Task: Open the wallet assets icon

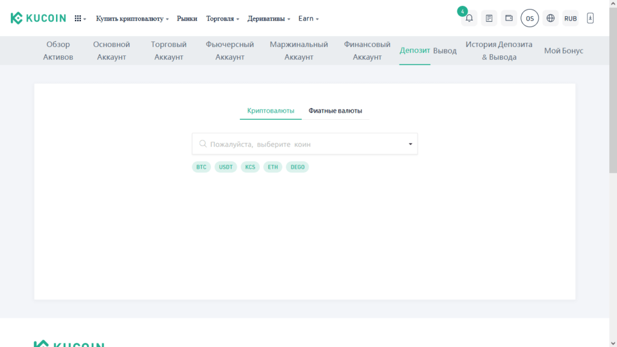Action: pos(509,18)
